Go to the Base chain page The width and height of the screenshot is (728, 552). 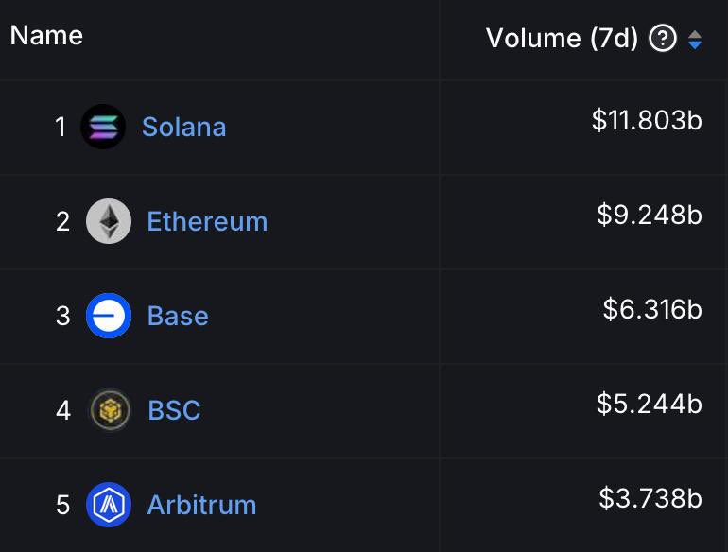(x=178, y=316)
